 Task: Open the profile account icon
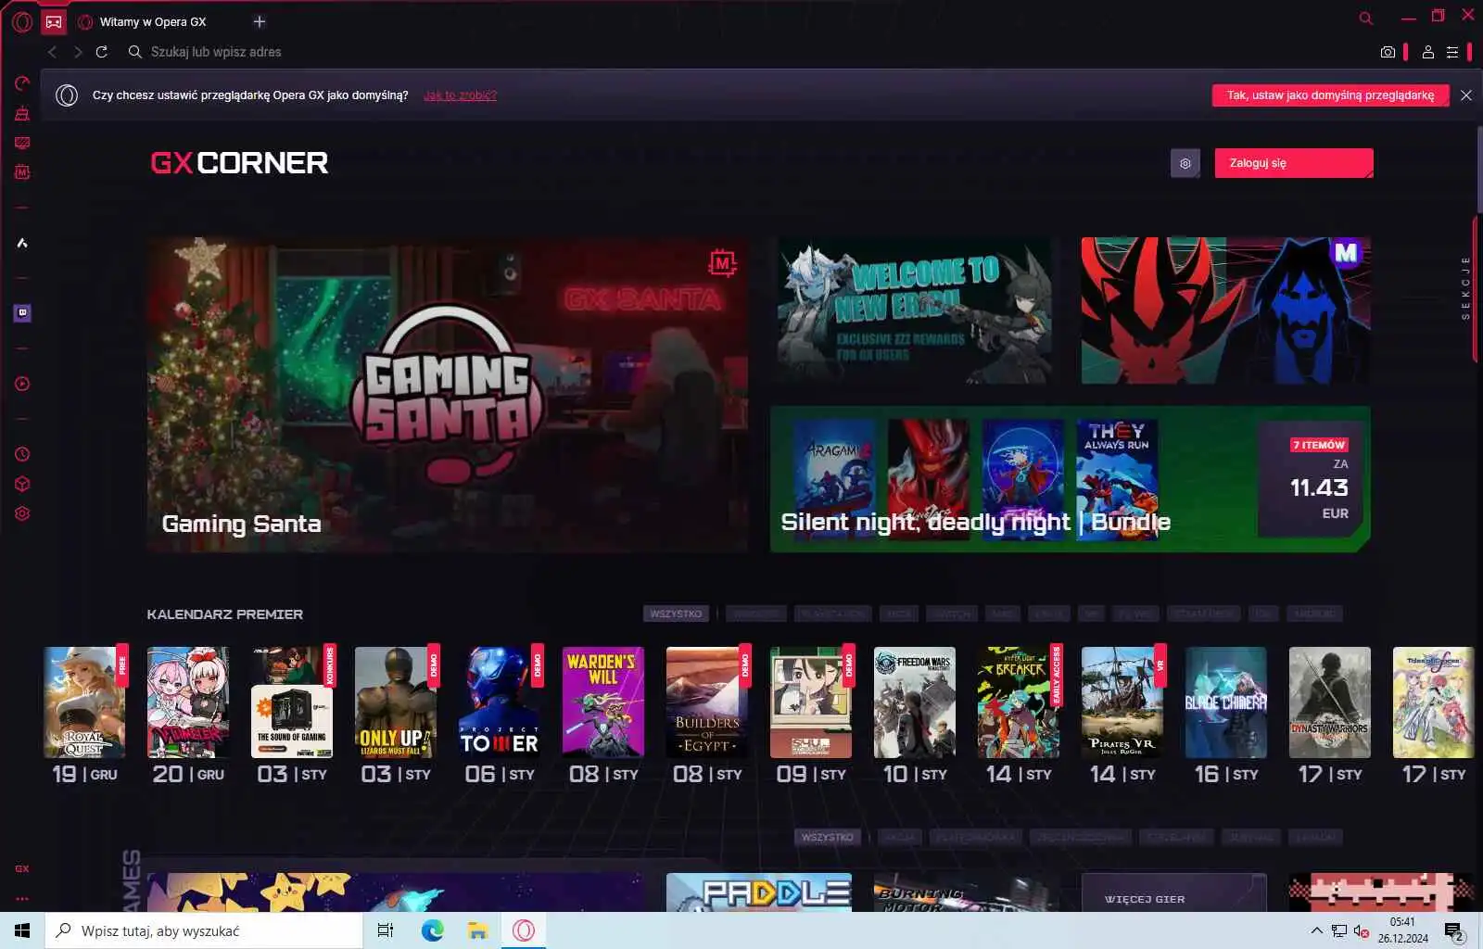coord(1428,52)
